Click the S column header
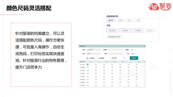This screenshot has width=173, height=97. [x=131, y=62]
